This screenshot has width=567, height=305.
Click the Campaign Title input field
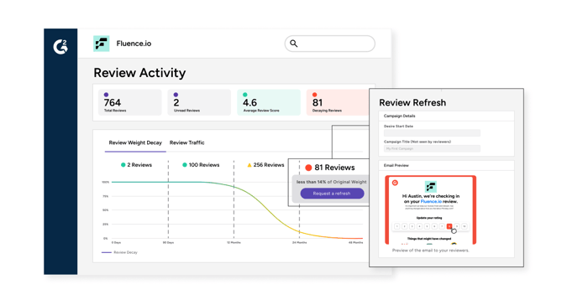click(432, 148)
